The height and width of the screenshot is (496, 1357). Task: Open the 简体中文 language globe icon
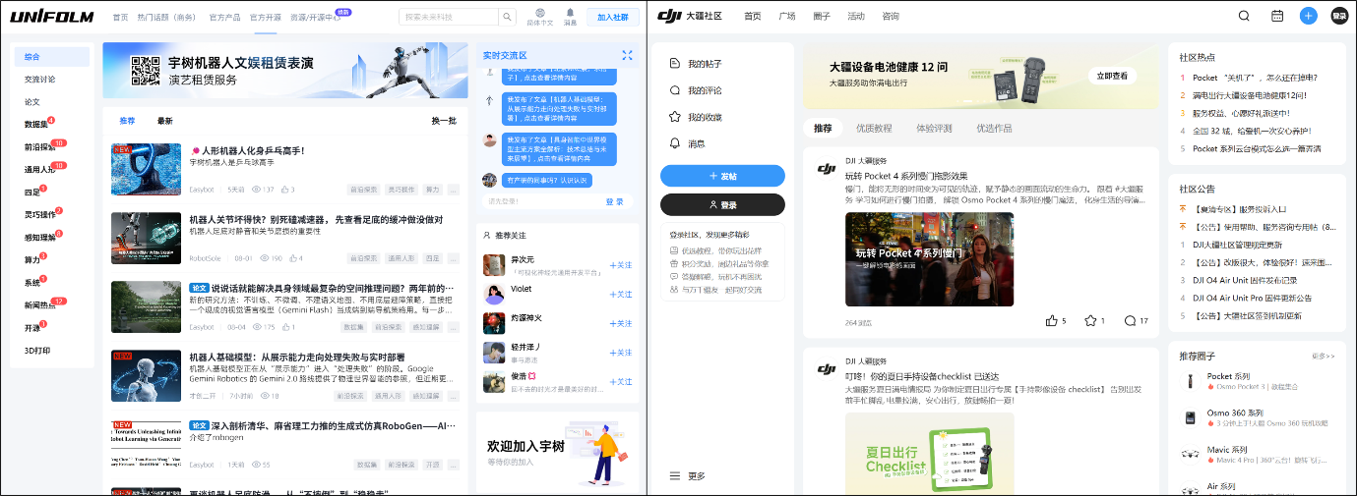point(540,13)
